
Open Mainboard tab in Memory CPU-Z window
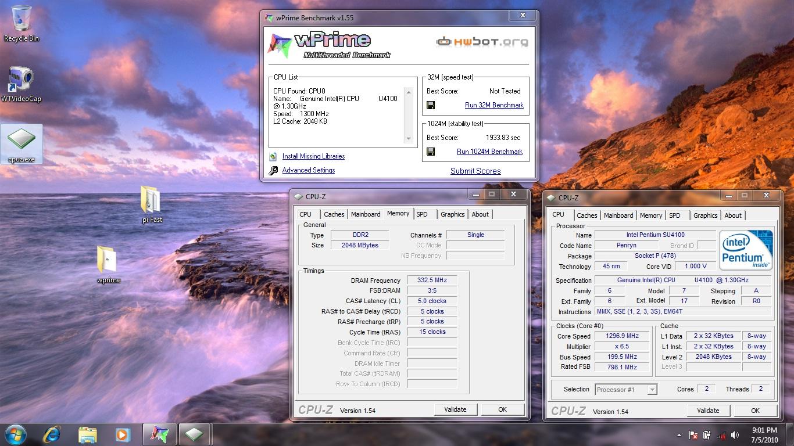click(366, 214)
